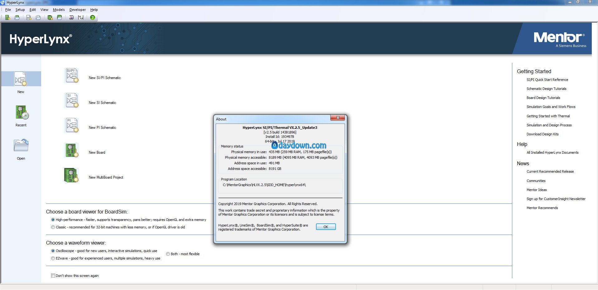Open the Communities link
The height and width of the screenshot is (290, 598).
(x=536, y=181)
